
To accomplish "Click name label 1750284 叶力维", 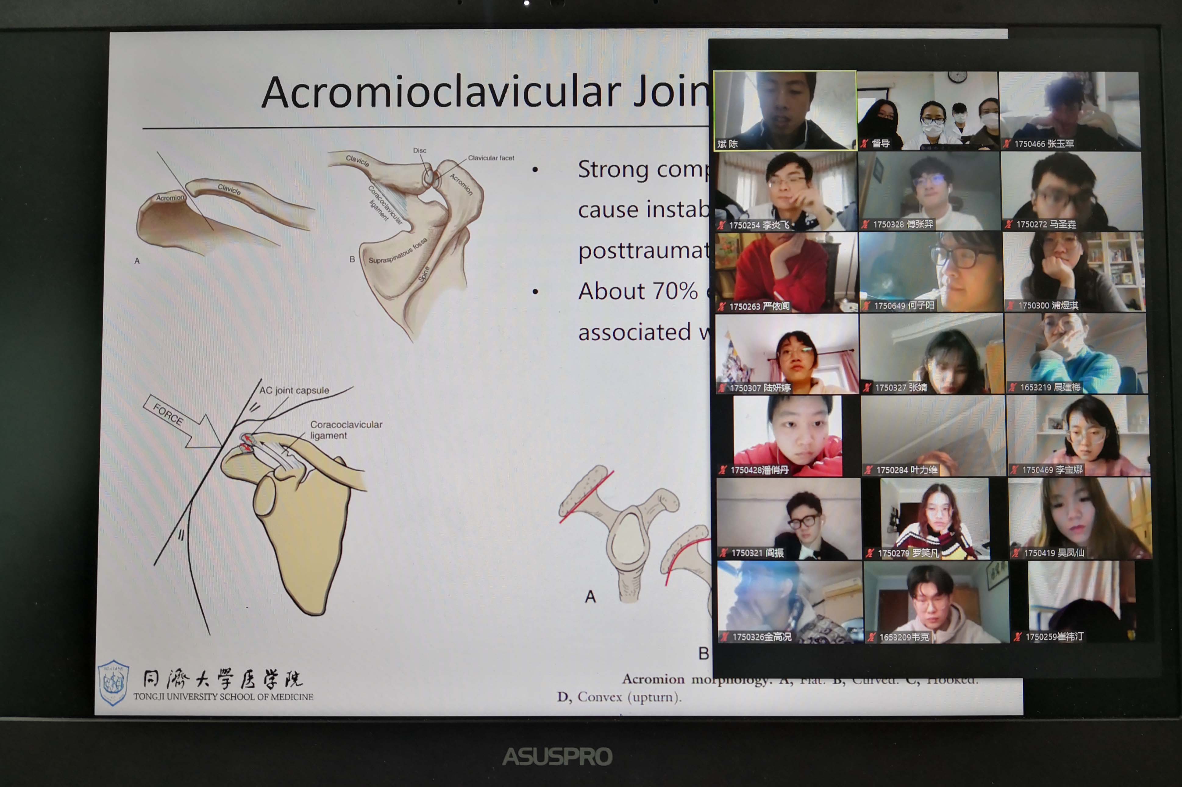I will [907, 470].
